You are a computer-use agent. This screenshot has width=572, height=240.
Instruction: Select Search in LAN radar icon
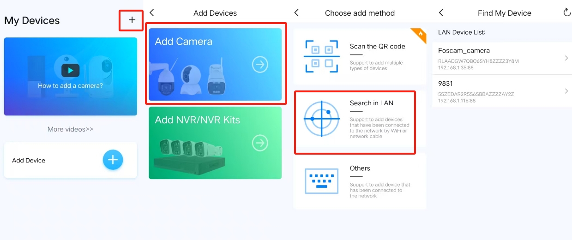(x=321, y=119)
